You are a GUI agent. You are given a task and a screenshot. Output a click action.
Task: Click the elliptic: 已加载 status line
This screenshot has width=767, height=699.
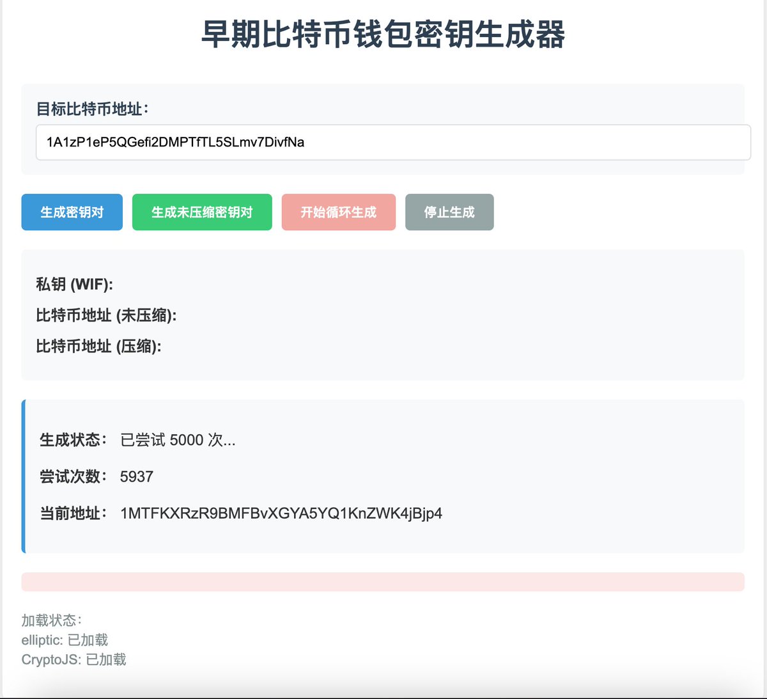point(64,640)
